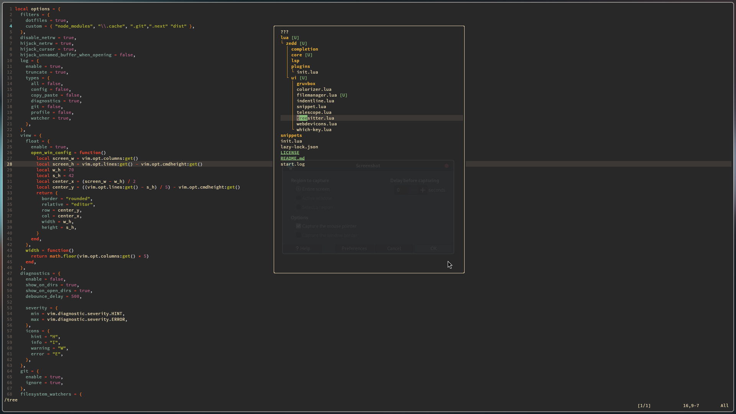The height and width of the screenshot is (414, 736).
Task: Select the Entire screen radio option
Action: [x=298, y=189]
